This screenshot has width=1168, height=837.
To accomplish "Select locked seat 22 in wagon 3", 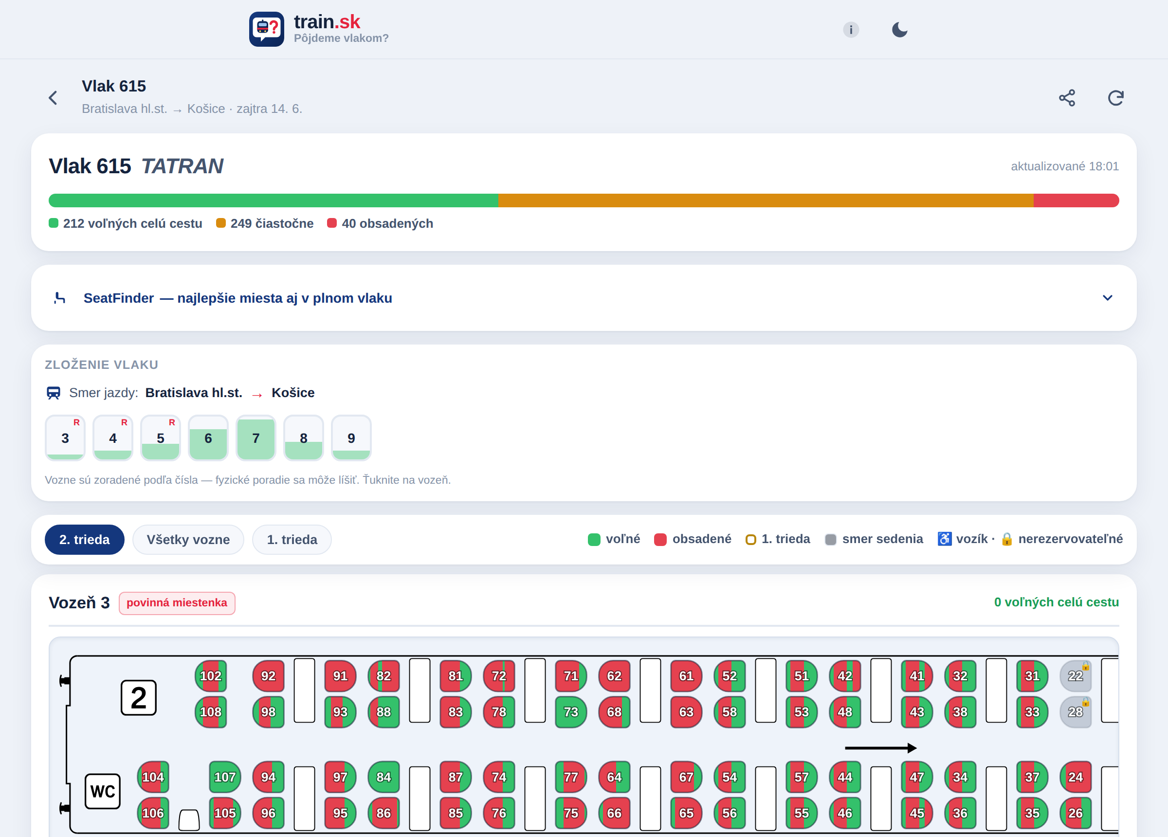I will (1076, 676).
